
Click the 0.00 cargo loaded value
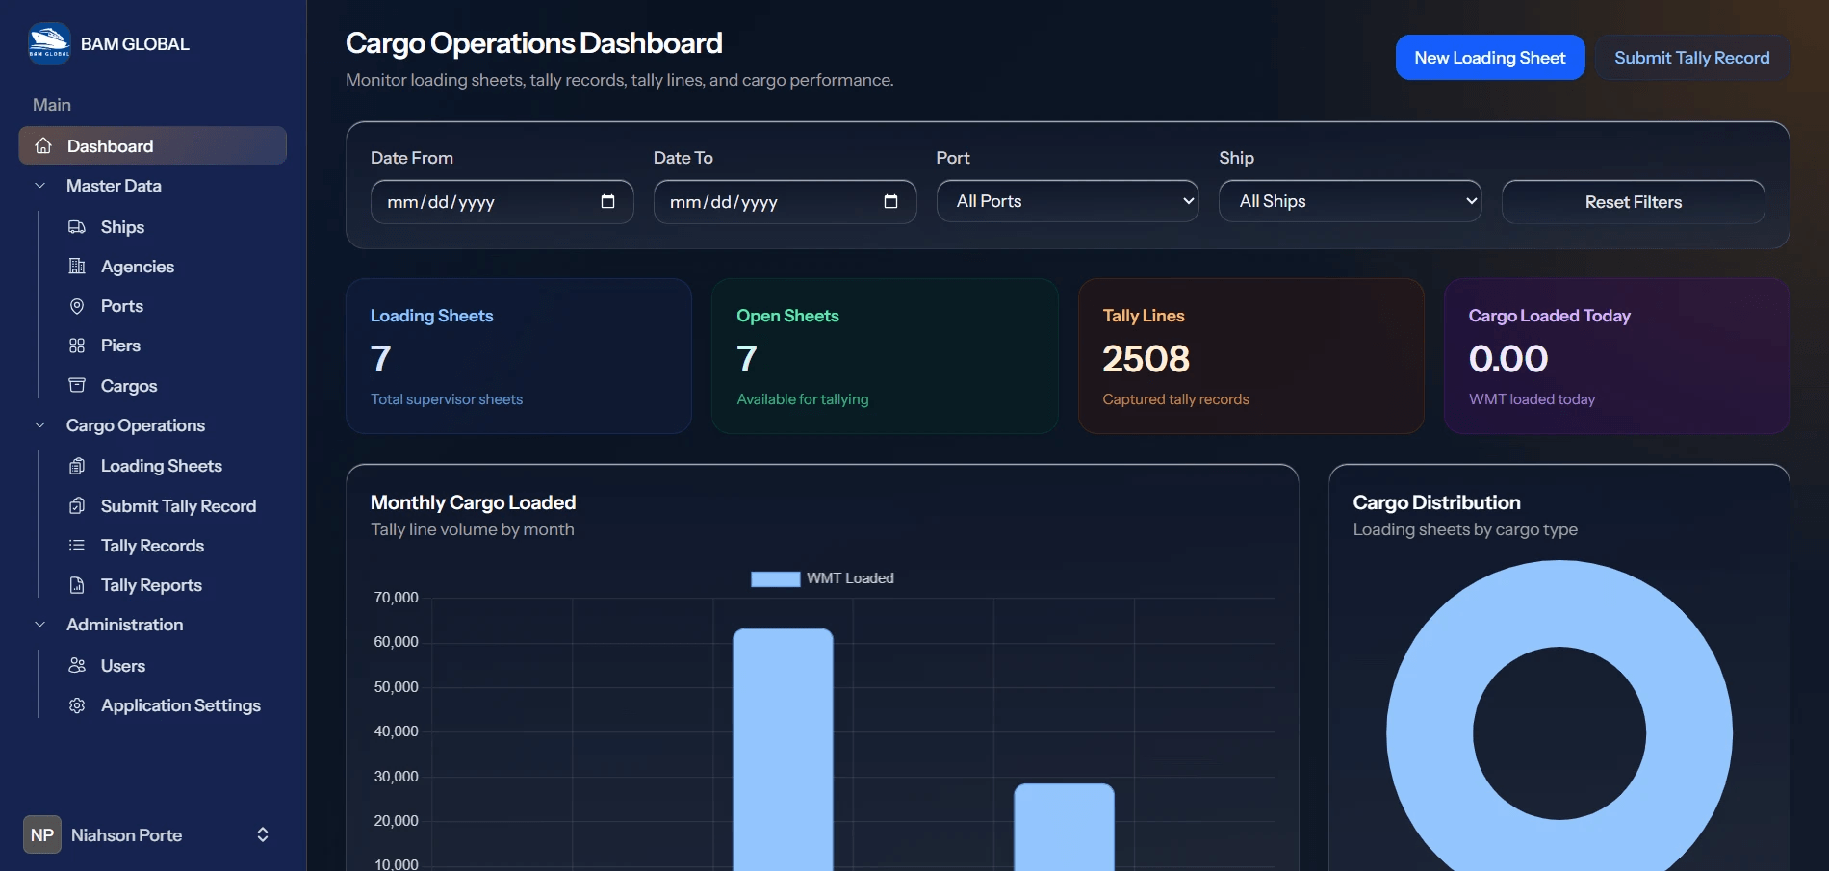tap(1507, 358)
